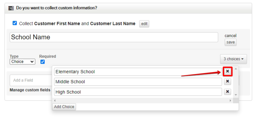Remove the Elementary School choice
This screenshot has width=257, height=118.
point(228,71)
